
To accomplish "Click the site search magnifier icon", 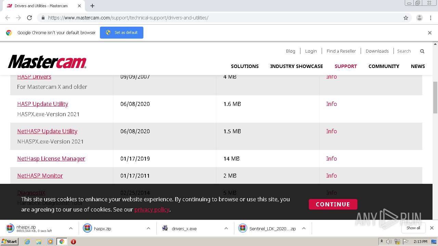I will point(422,51).
